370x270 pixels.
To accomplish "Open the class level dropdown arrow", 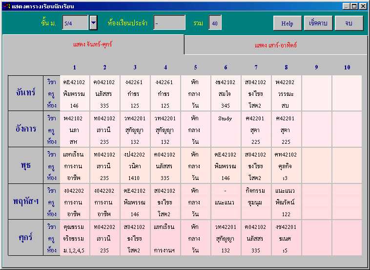I will [x=93, y=22].
